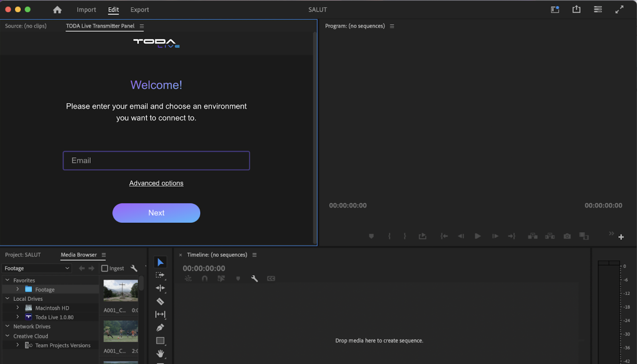Image resolution: width=637 pixels, height=364 pixels.
Task: Select the Track Select Forward tool
Action: [160, 275]
